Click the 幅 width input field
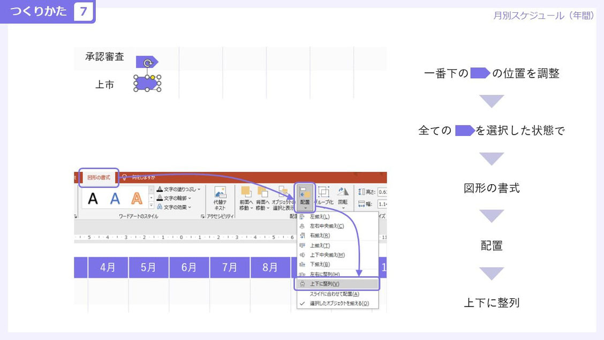This screenshot has width=604, height=340. pyautogui.click(x=382, y=204)
